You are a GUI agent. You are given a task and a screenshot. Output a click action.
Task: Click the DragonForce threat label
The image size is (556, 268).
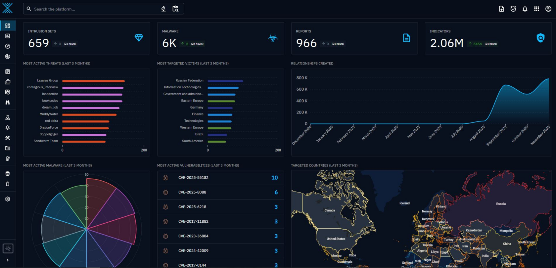[49, 128]
